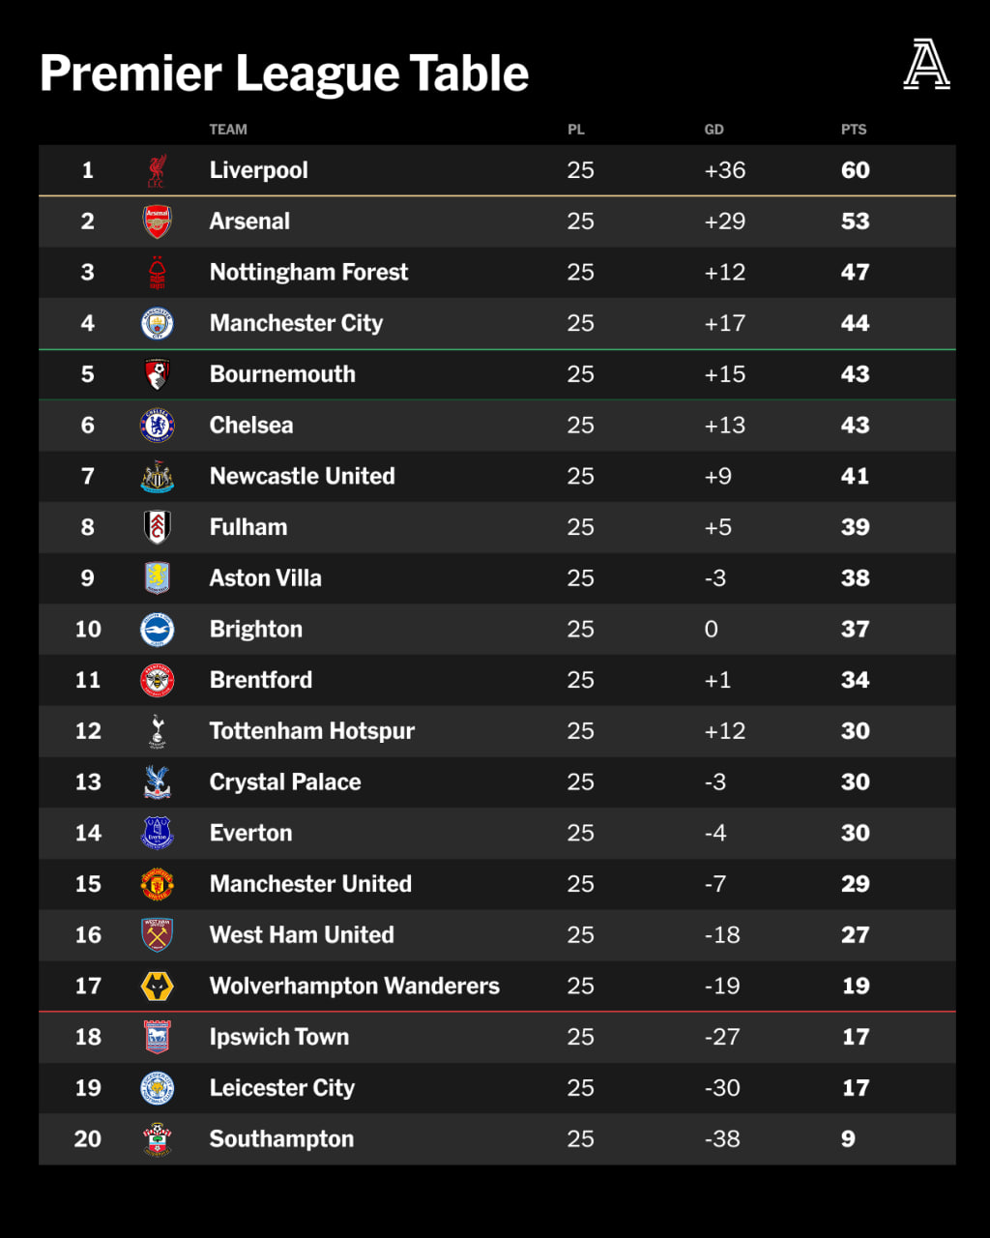This screenshot has width=990, height=1238.
Task: Click the Arsenal club crest
Action: tap(157, 221)
